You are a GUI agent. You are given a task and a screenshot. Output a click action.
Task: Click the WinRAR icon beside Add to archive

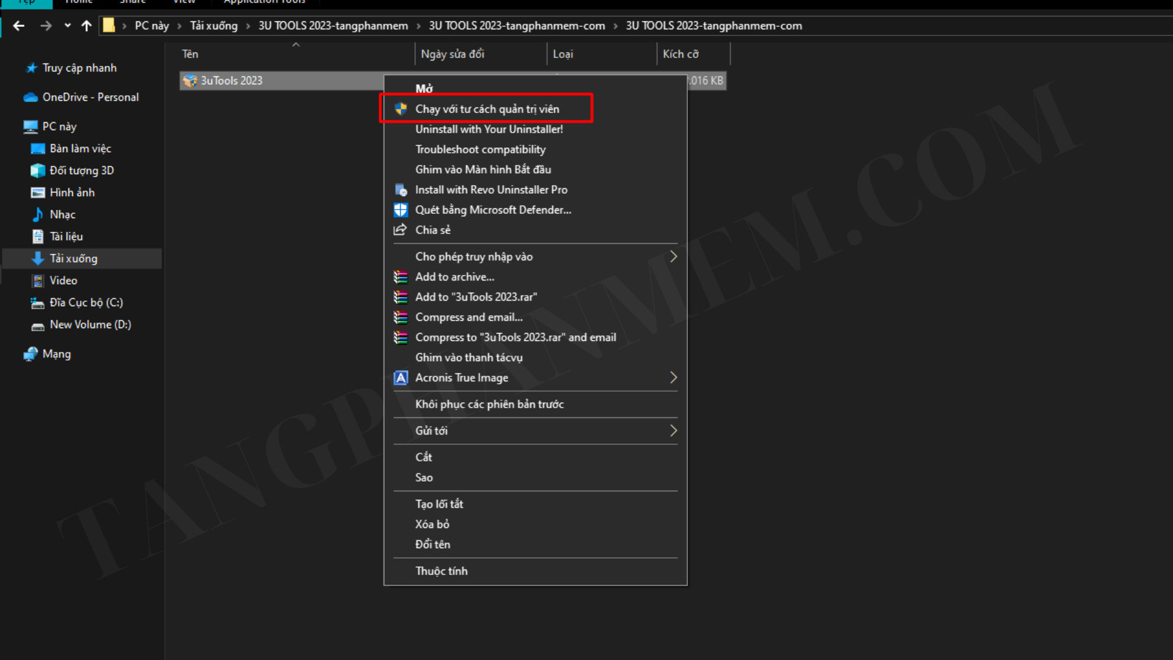[401, 277]
